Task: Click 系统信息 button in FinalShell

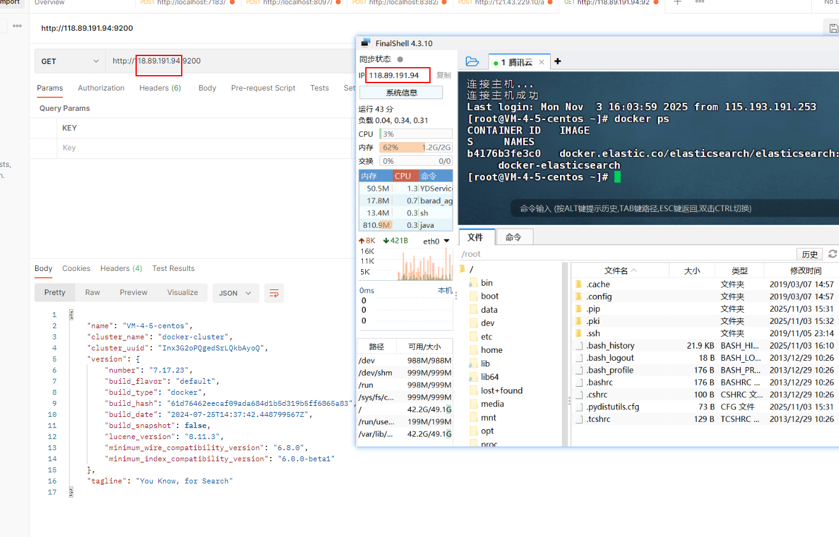Action: click(401, 92)
